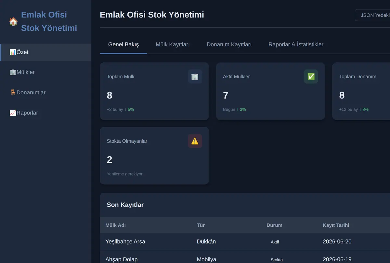Click the Stokta Olmayanlar card label

(127, 141)
